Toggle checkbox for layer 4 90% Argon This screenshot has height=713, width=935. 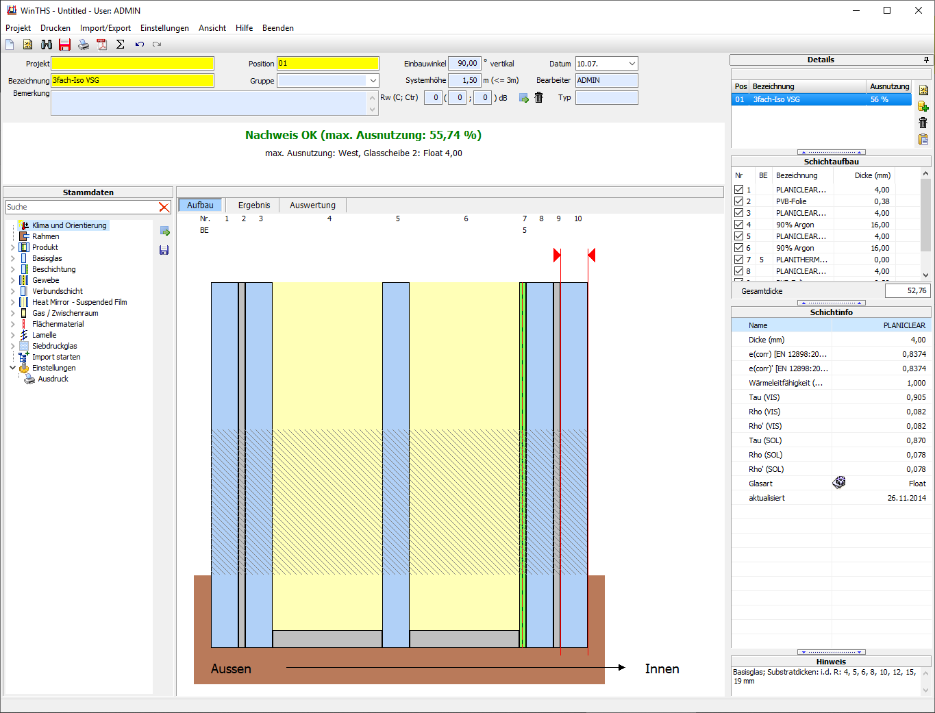click(x=738, y=225)
